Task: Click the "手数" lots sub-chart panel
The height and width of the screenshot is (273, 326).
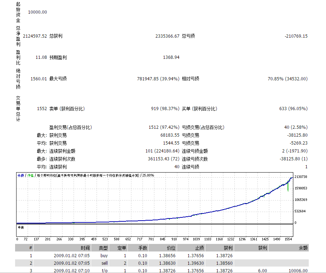Action: point(154,231)
